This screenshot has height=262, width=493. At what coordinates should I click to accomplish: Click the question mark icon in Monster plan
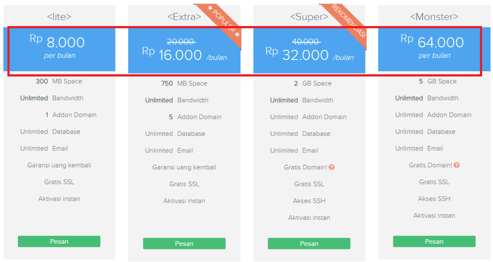[457, 165]
